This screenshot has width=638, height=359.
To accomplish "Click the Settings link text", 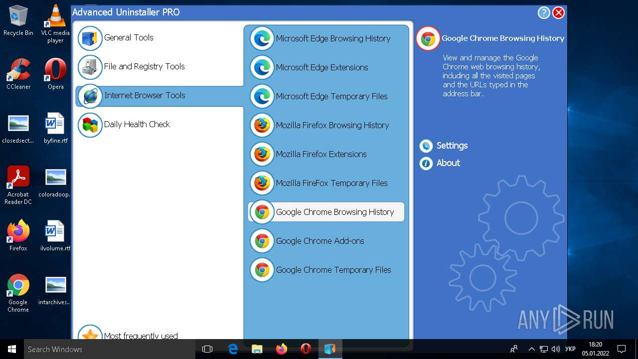I will point(452,146).
